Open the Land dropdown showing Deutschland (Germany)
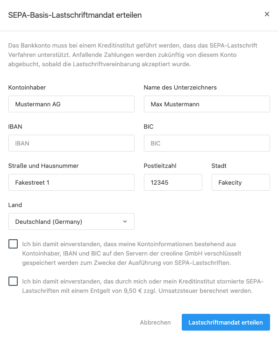The width and height of the screenshot is (278, 339). click(x=71, y=221)
